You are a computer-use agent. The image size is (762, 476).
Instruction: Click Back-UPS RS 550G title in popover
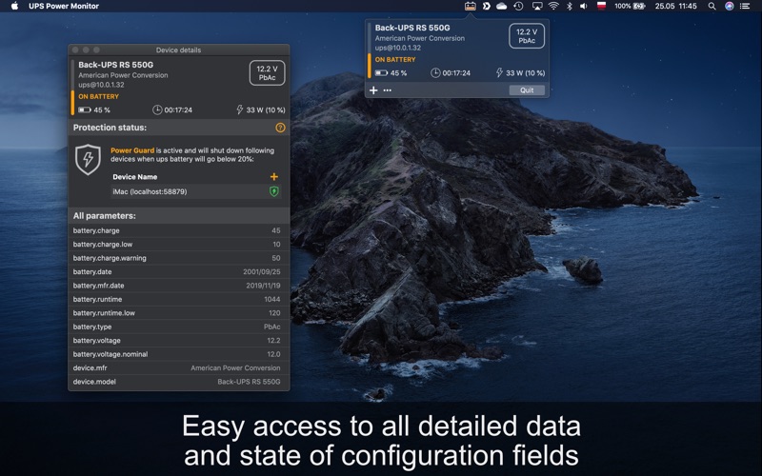click(412, 28)
